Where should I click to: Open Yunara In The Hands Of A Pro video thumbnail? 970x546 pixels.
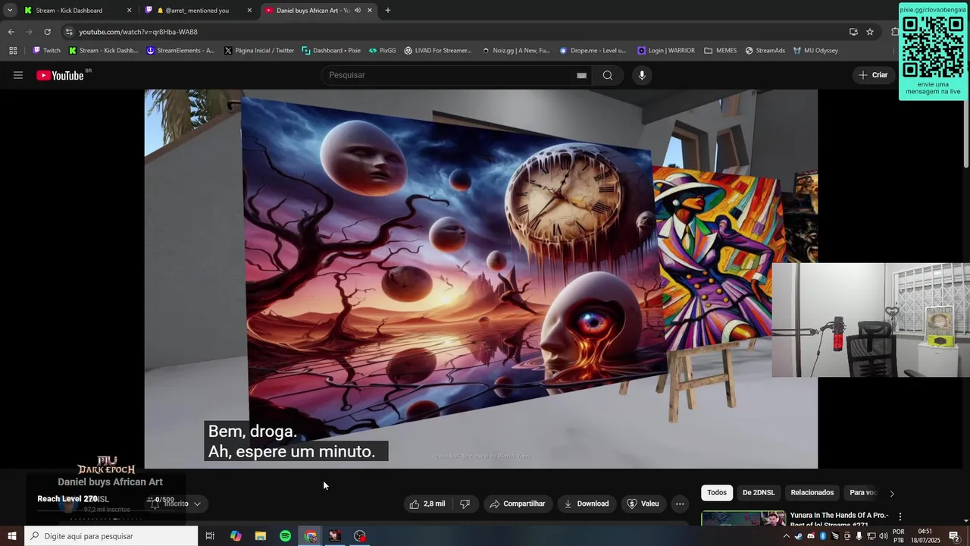click(743, 519)
